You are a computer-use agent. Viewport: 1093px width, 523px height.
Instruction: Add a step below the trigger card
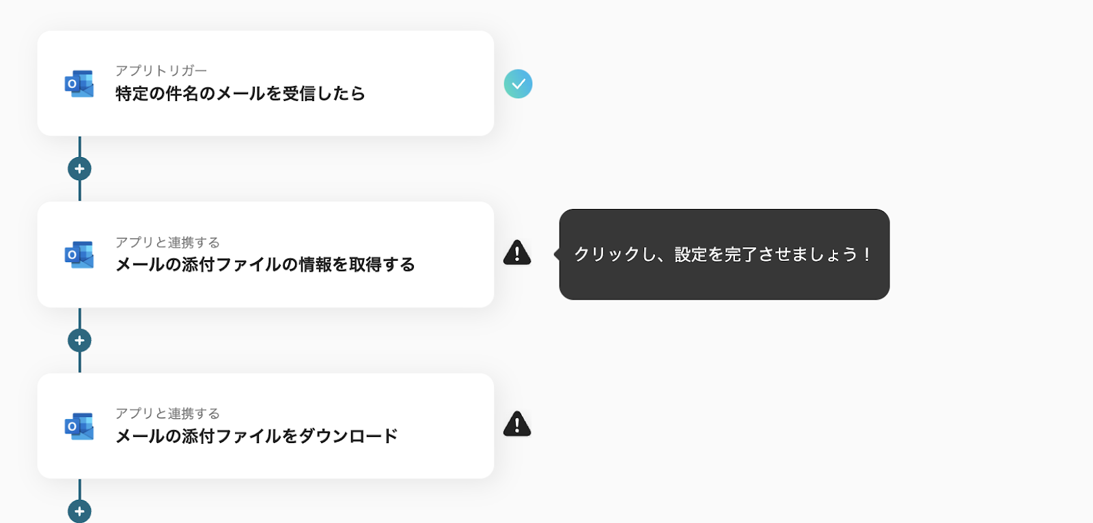pyautogui.click(x=79, y=169)
